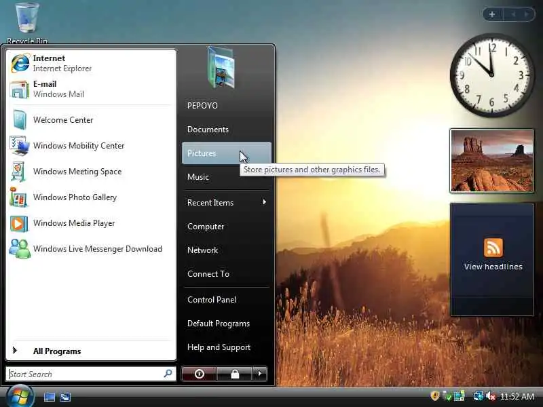Open Internet Explorer from the Start menu

click(91, 63)
